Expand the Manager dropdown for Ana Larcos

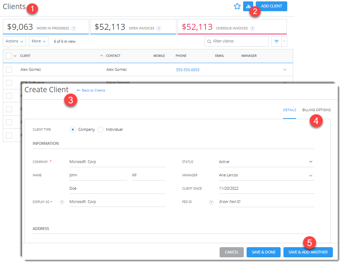310,175
